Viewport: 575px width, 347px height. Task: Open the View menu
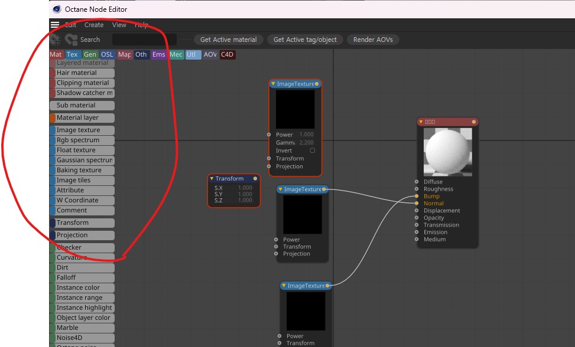(119, 25)
